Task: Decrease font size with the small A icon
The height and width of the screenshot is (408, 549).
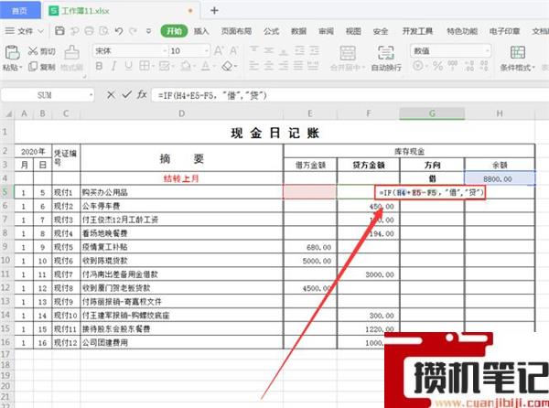Action: point(234,50)
